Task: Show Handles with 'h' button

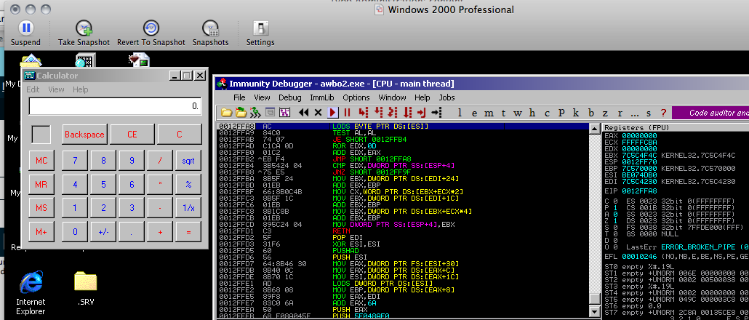Action: tap(532, 113)
